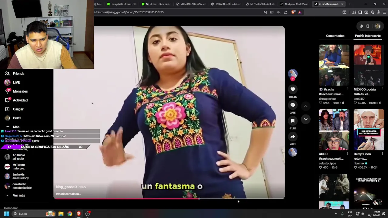Open Actividad notifications in sidebar
This screenshot has width=388, height=218.
click(20, 100)
